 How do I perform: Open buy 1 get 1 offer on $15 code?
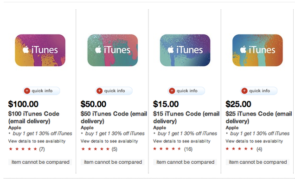[187, 134]
